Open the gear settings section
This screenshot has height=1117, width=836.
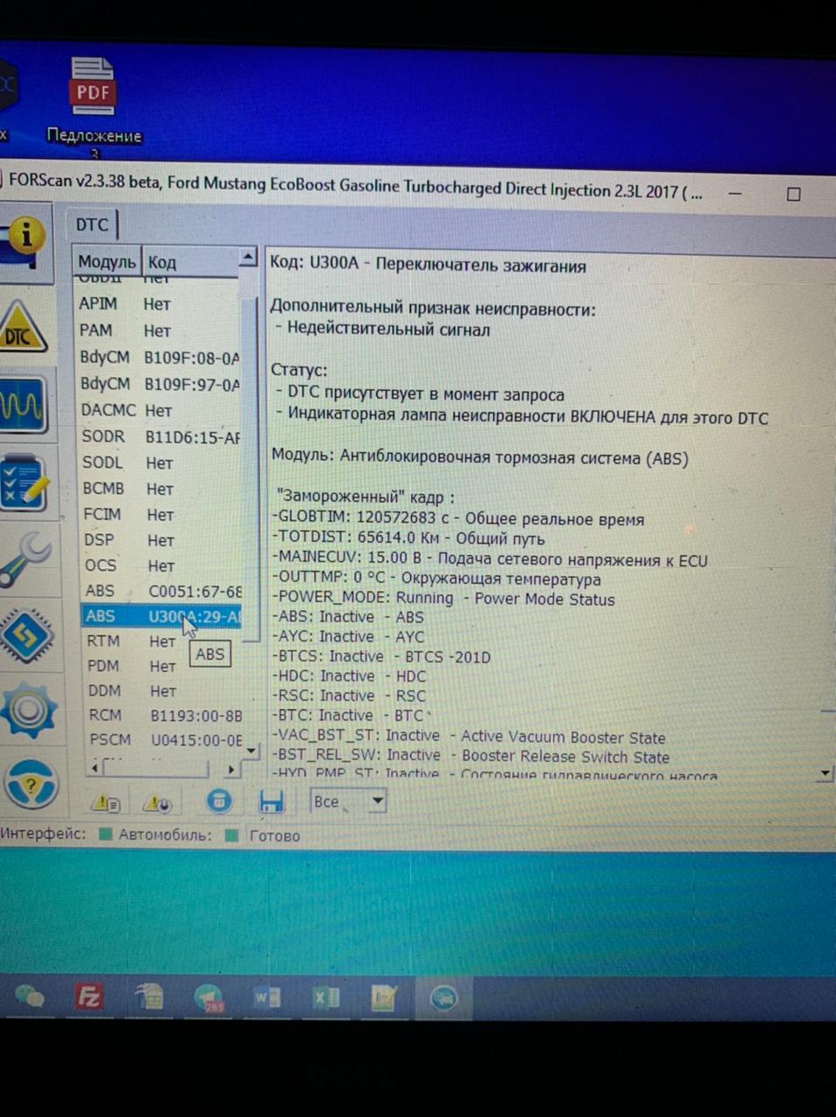click(x=28, y=709)
